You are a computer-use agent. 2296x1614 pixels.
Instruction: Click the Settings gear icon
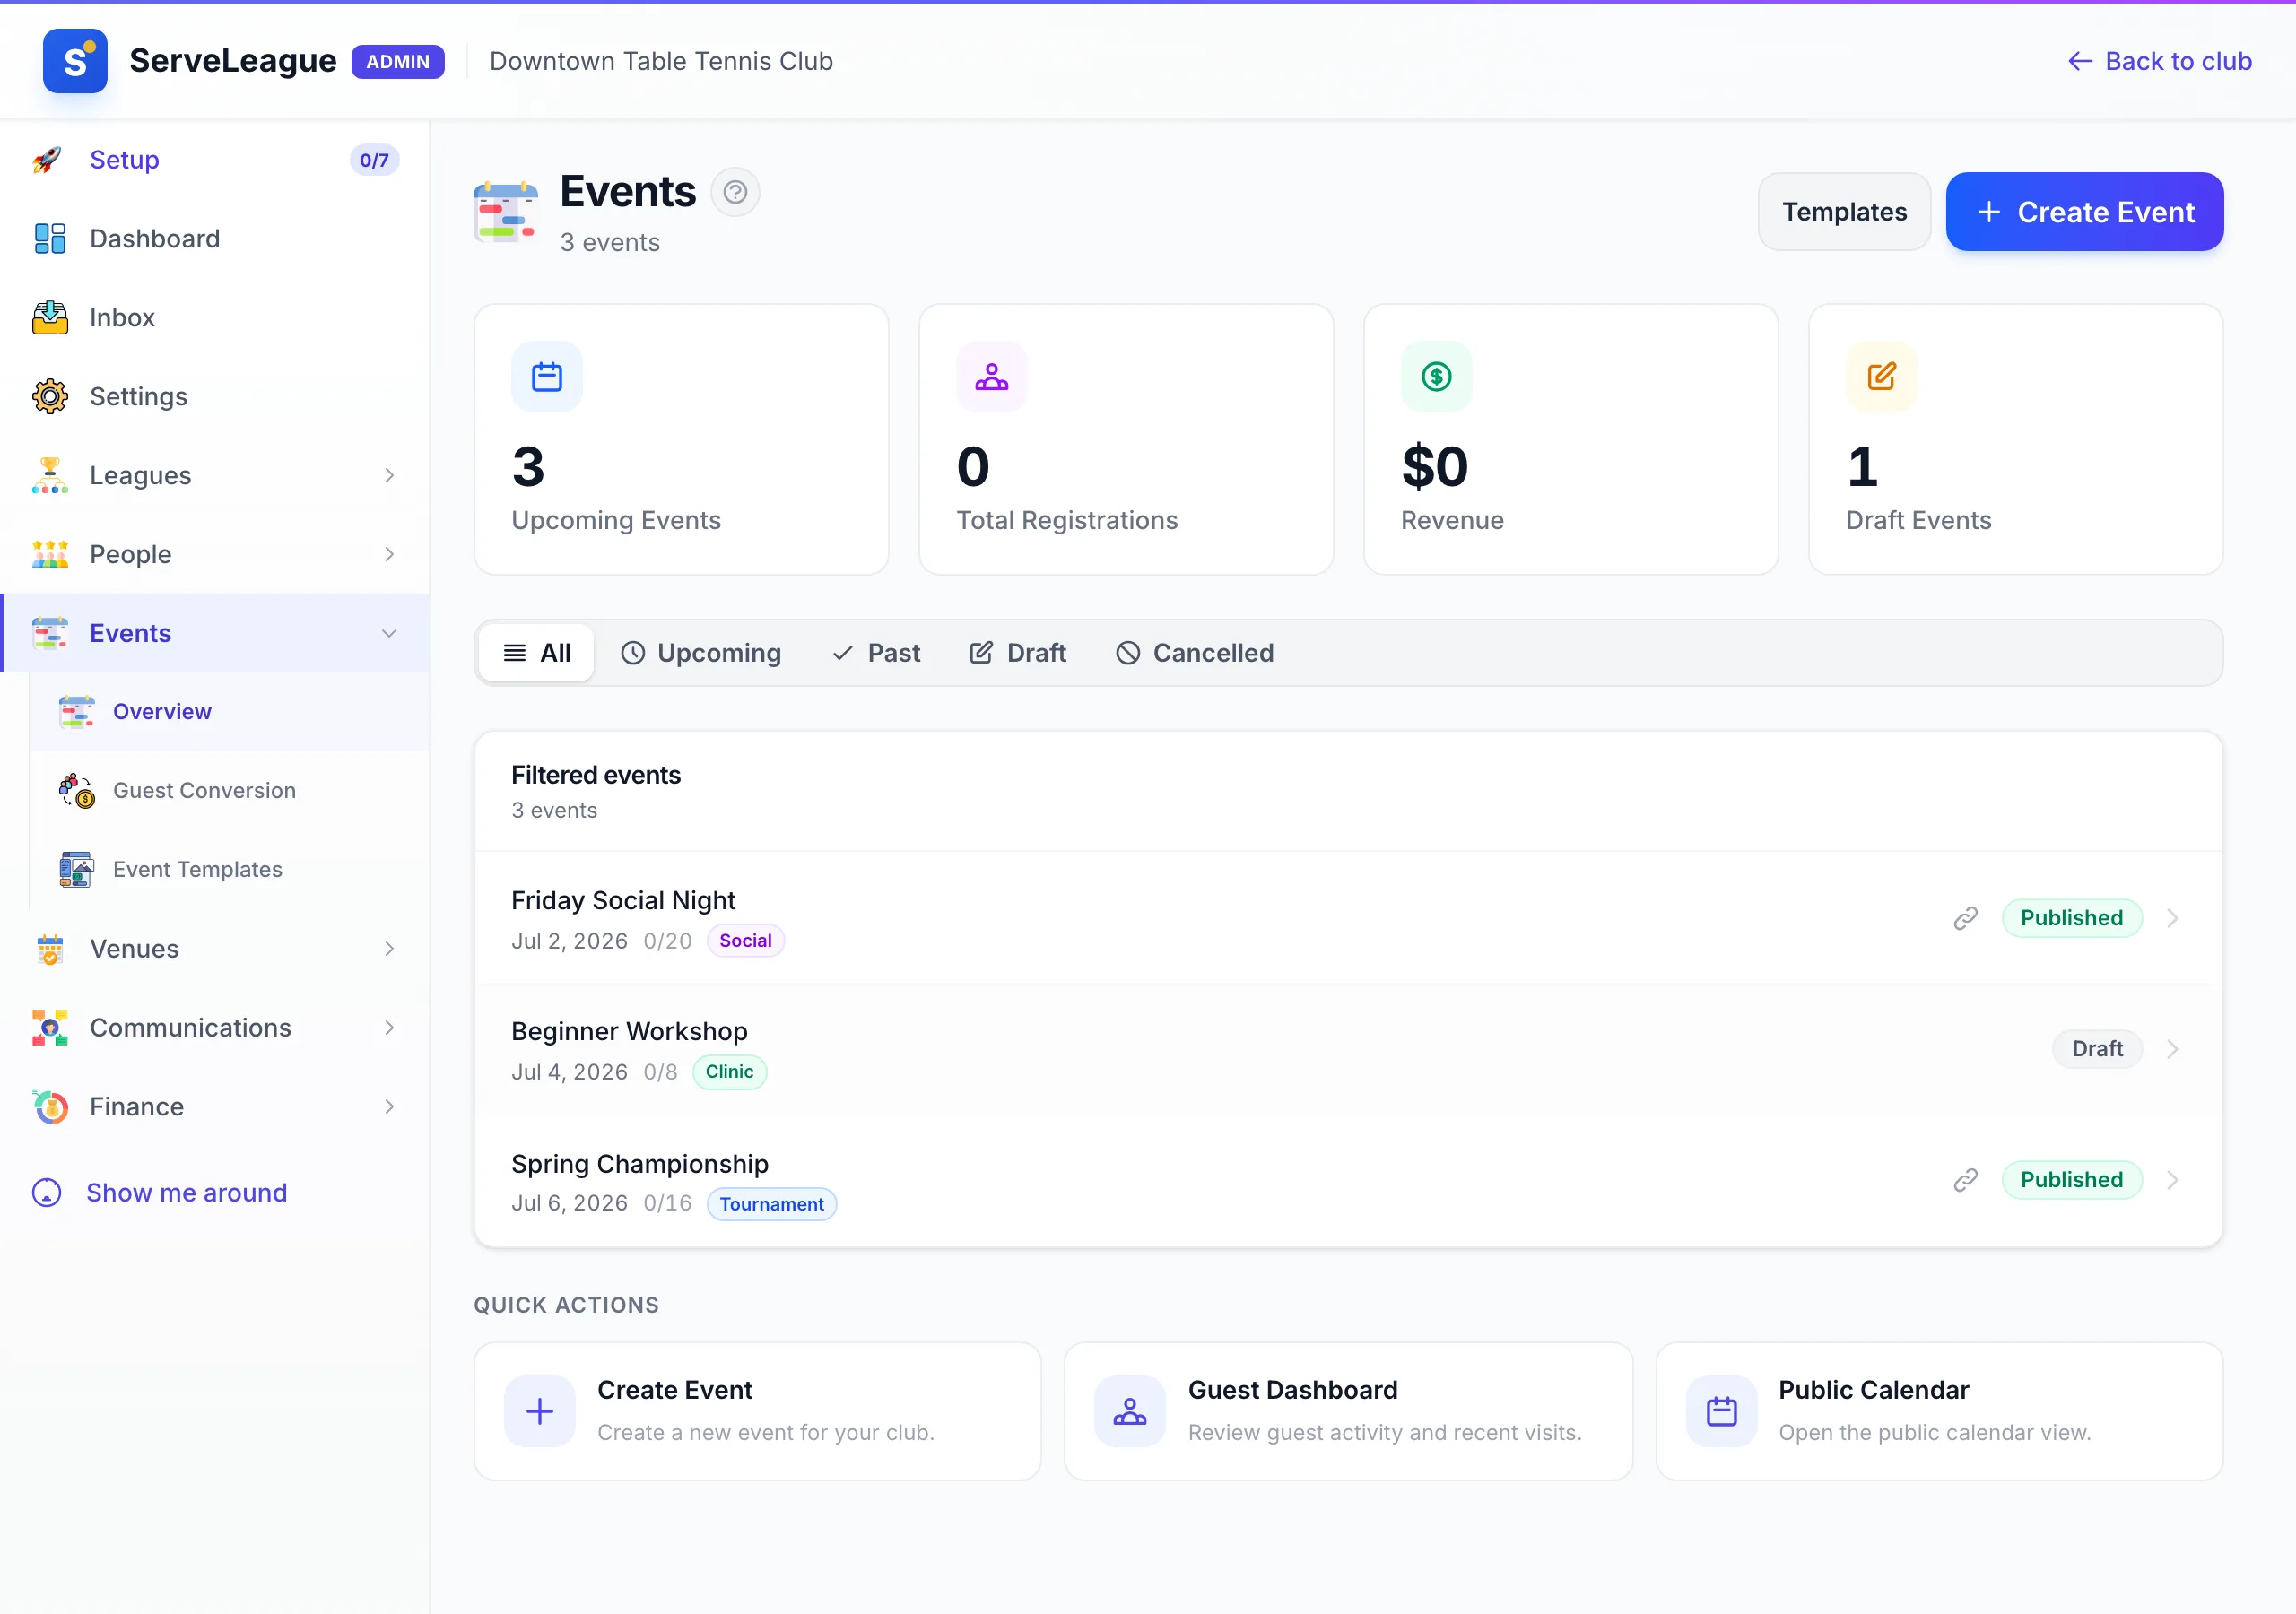[x=50, y=397]
